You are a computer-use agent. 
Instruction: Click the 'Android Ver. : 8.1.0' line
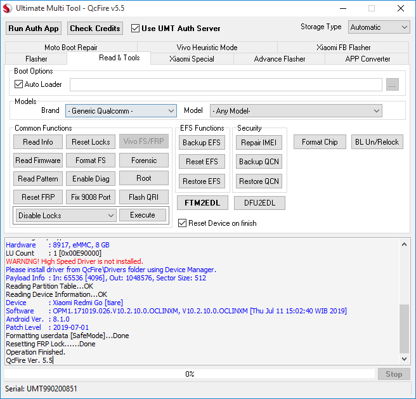click(37, 319)
